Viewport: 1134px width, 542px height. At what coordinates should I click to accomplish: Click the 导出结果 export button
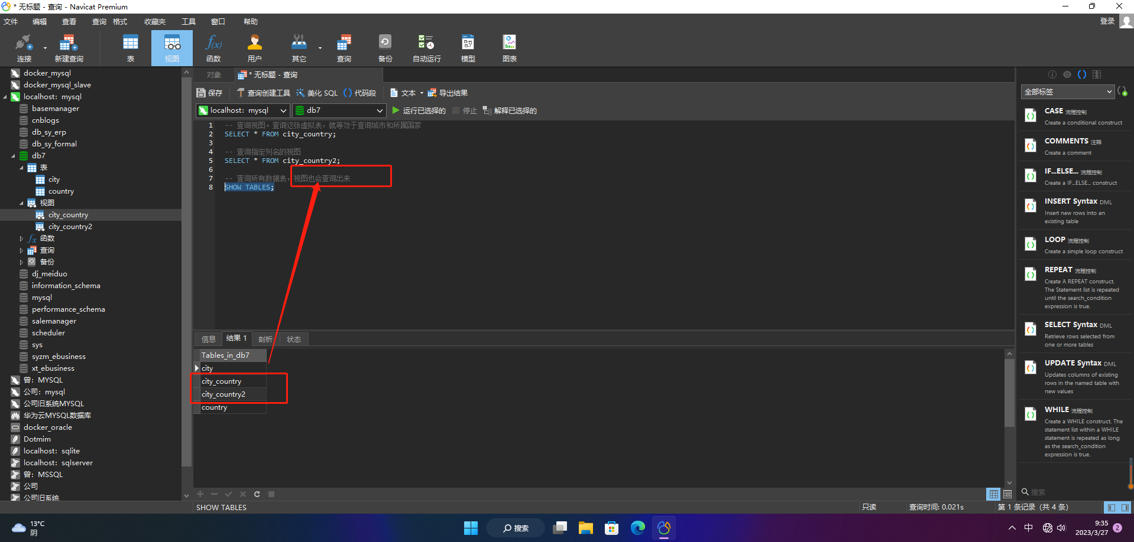click(x=448, y=93)
